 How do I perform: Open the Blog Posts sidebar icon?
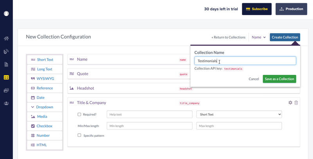click(x=6, y=51)
